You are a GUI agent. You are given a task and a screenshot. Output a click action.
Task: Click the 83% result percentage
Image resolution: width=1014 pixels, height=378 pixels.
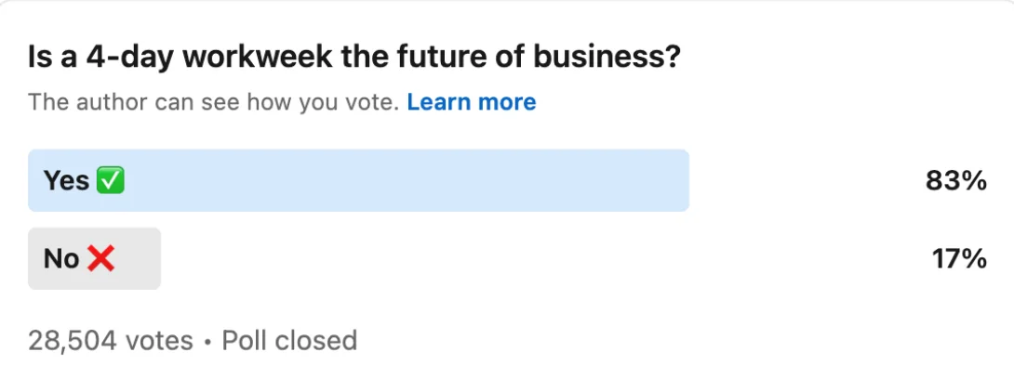[x=955, y=181]
